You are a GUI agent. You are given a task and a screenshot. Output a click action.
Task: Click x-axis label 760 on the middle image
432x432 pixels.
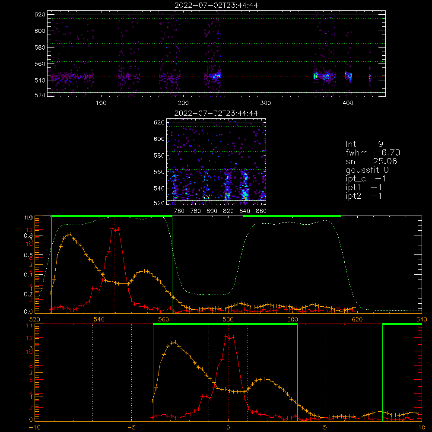(x=179, y=211)
